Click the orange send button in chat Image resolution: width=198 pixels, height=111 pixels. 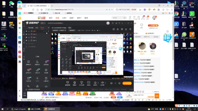157,96
